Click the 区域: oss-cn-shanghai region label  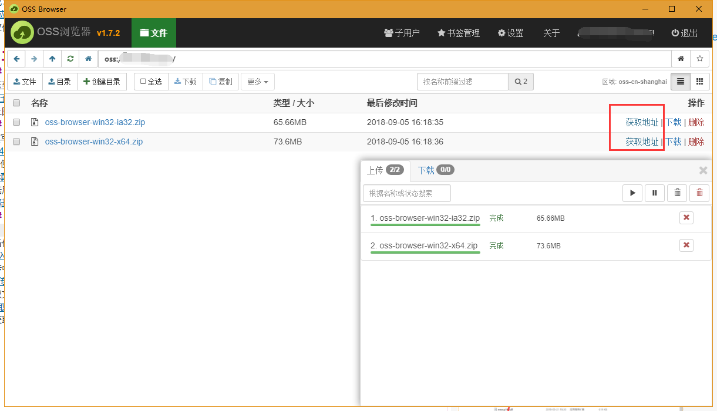point(634,82)
